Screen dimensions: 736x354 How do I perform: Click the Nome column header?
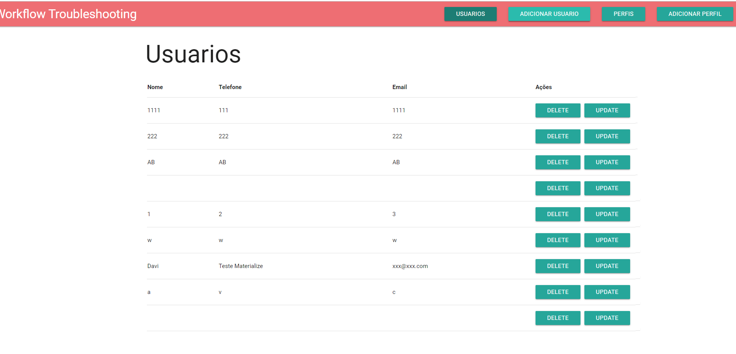pyautogui.click(x=155, y=87)
